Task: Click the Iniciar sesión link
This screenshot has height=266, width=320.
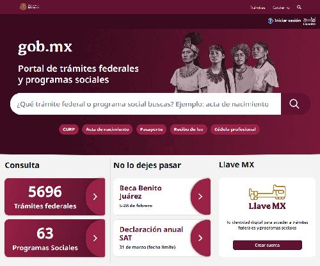Action: click(287, 21)
